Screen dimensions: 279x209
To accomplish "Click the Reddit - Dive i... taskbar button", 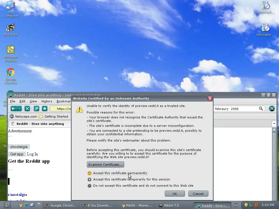I will click(x=212, y=205).
